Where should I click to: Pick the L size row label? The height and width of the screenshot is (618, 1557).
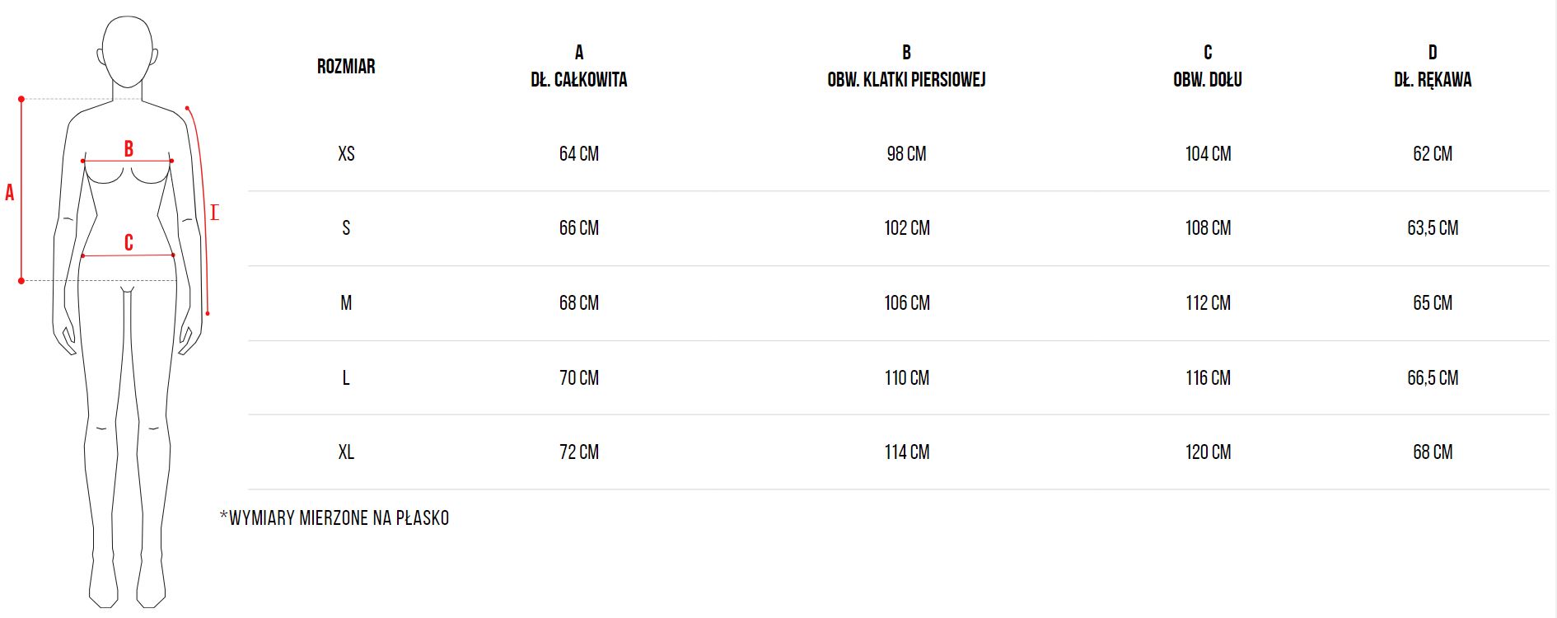click(x=346, y=378)
